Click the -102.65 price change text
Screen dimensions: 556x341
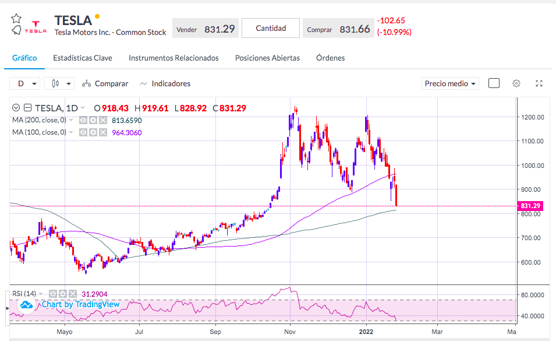[x=391, y=20]
